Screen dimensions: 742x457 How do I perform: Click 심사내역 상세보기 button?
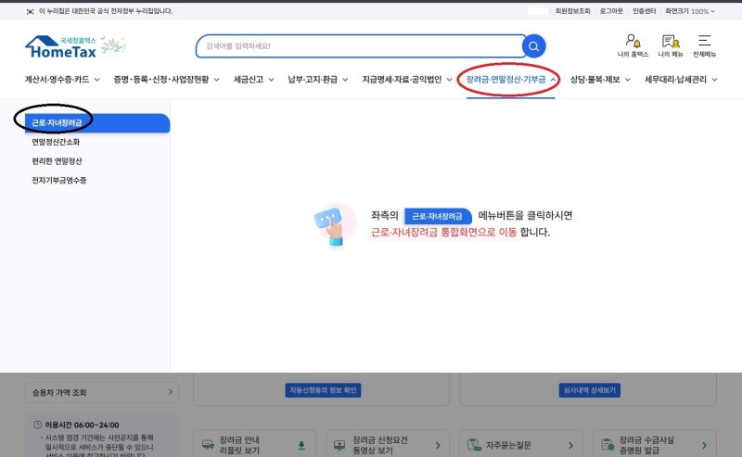[x=590, y=390]
